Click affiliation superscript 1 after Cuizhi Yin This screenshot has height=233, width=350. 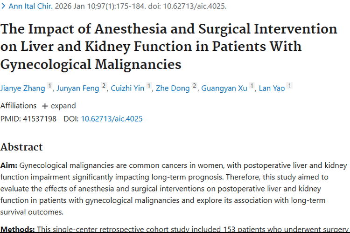pos(149,86)
